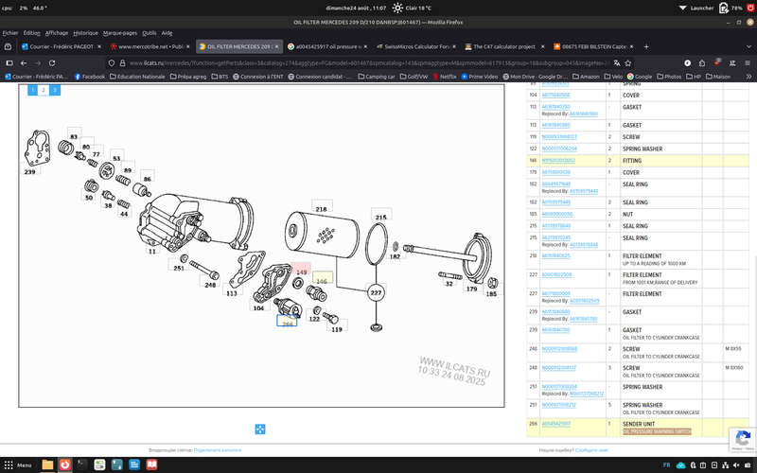Open the 'Подключить каталоги' link
This screenshot has width=757, height=473.
pos(218,450)
